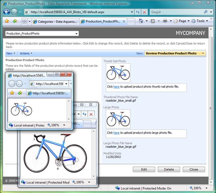
Task: Click the RSS feeds icon
Action: pyautogui.click(x=152, y=21)
